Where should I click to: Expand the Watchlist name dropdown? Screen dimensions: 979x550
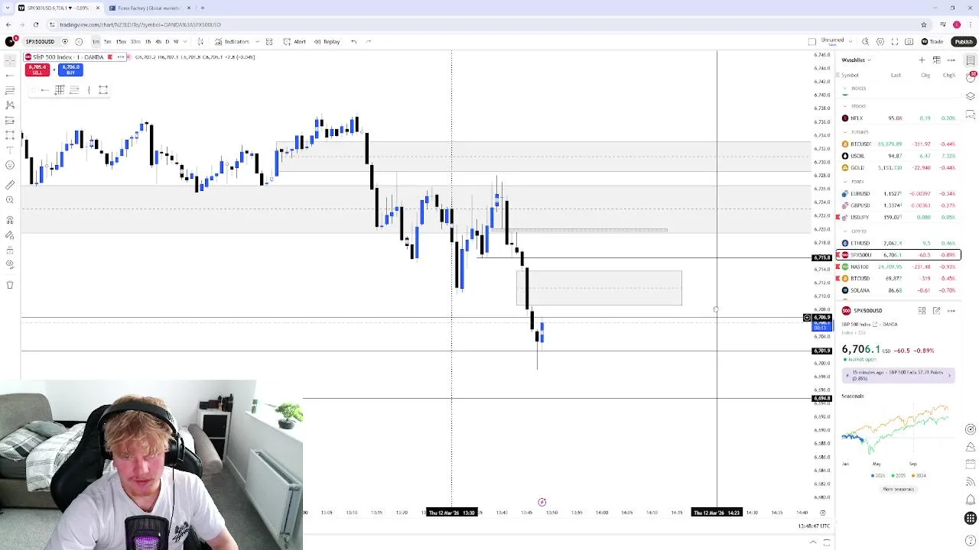click(x=857, y=60)
